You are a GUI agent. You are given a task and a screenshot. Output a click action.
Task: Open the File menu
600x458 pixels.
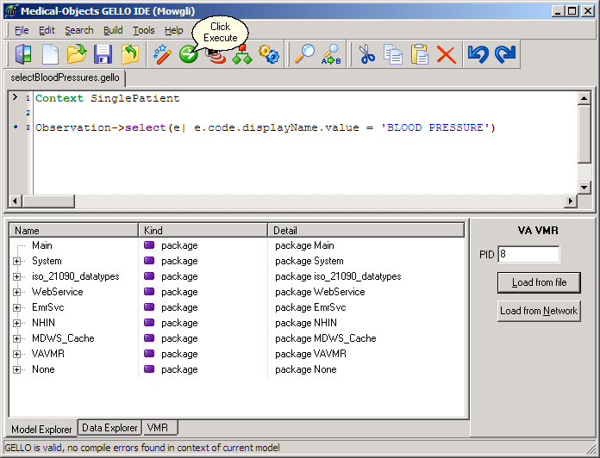[x=22, y=30]
